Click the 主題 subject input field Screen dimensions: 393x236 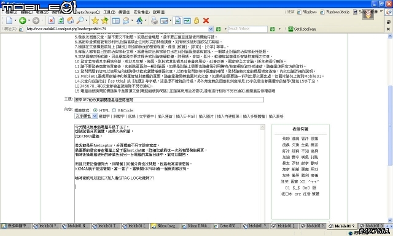[x=169, y=99]
